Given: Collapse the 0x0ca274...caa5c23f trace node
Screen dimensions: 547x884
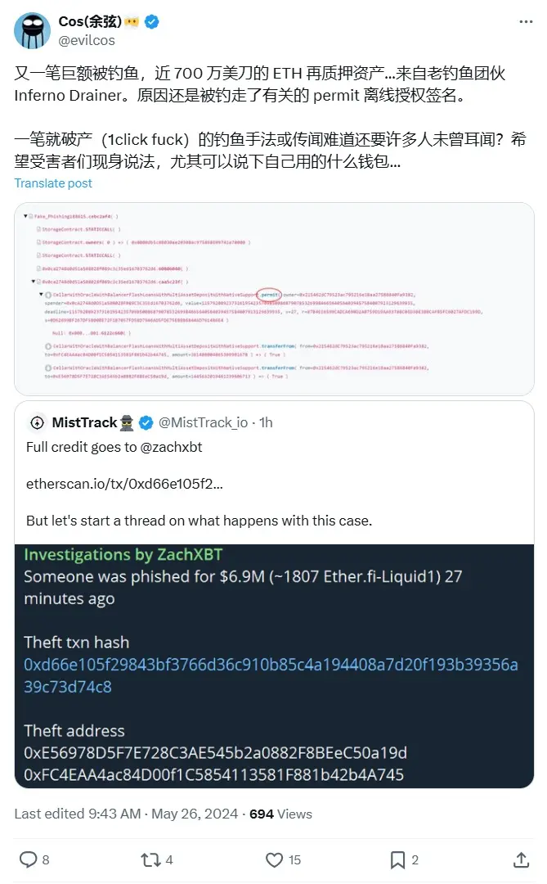Looking at the screenshot, I should click(32, 280).
